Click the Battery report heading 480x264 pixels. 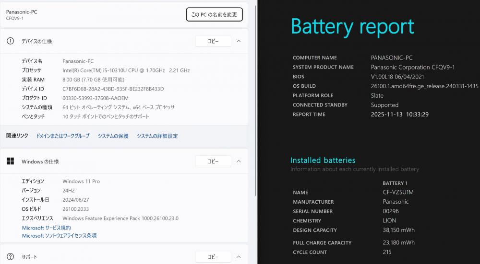click(352, 27)
